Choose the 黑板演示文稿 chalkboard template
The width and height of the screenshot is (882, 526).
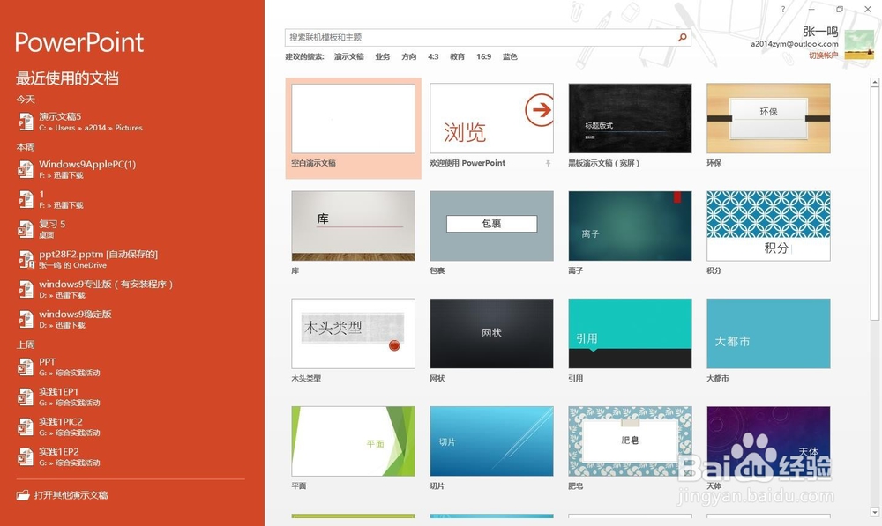630,118
